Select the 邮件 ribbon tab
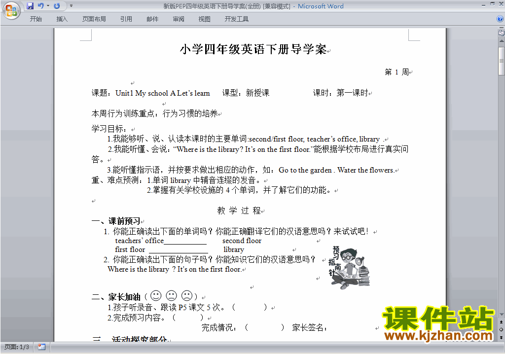Viewport: 505px width, 354px height. point(152,19)
